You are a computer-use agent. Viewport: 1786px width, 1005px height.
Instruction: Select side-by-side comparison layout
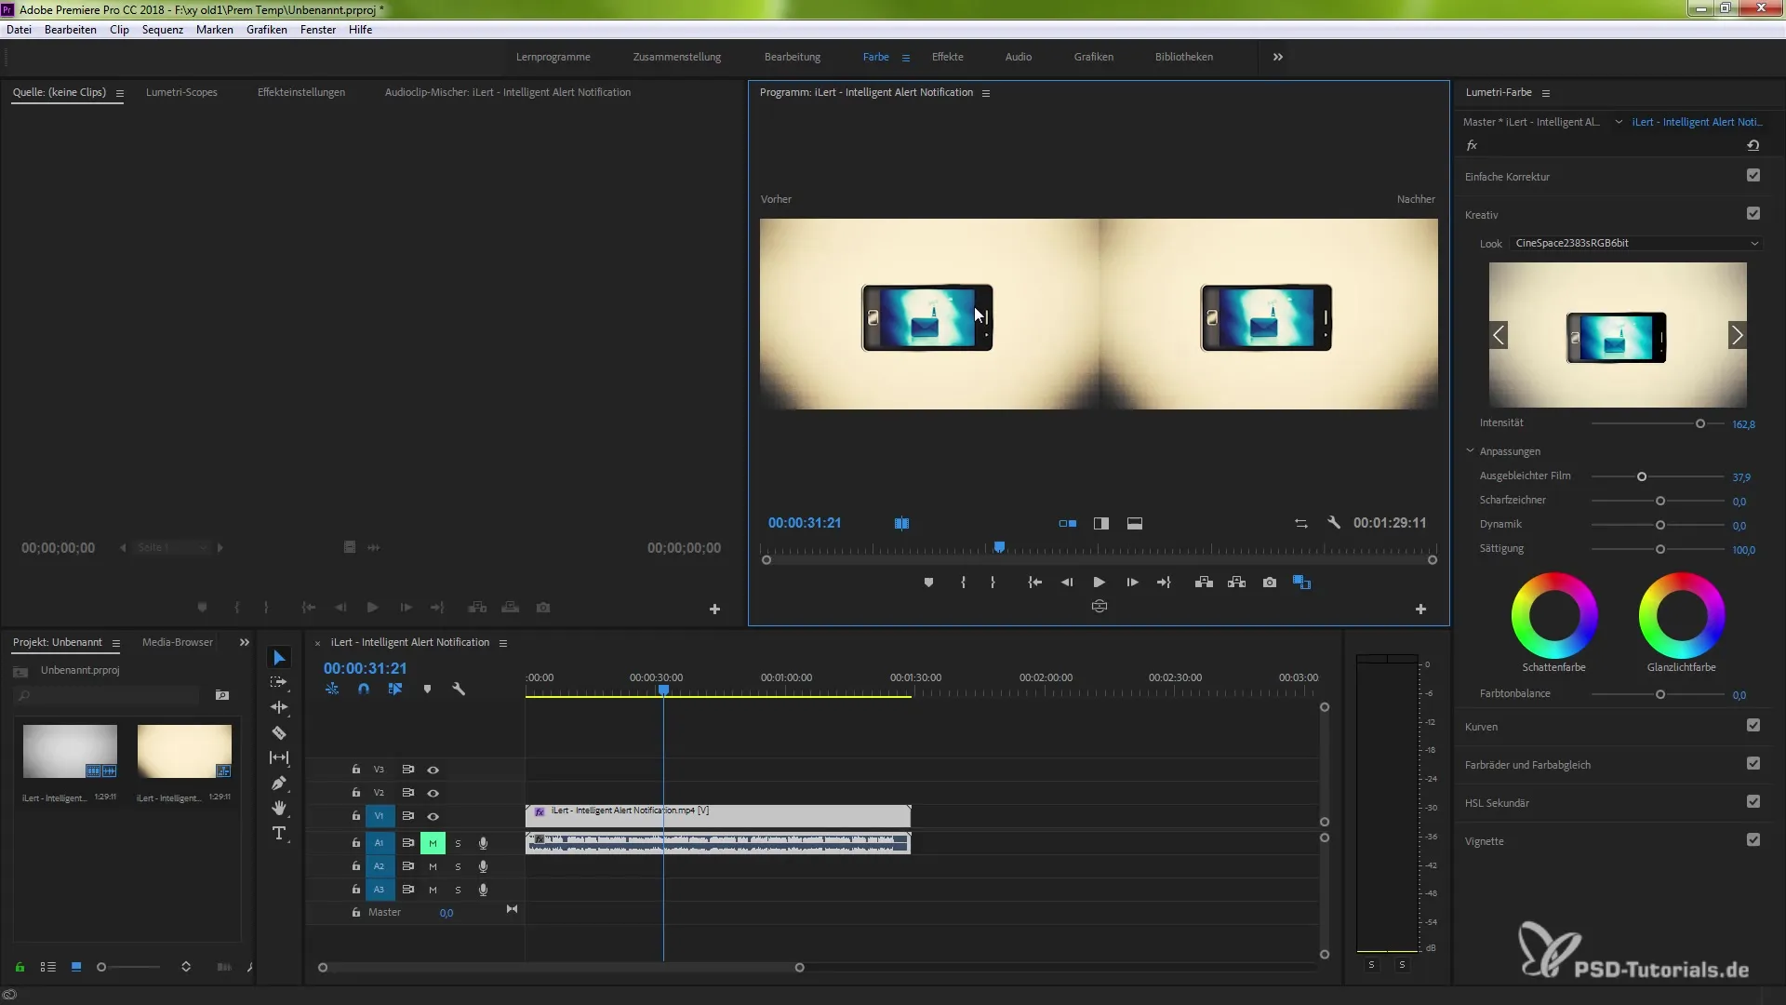pyautogui.click(x=1068, y=523)
